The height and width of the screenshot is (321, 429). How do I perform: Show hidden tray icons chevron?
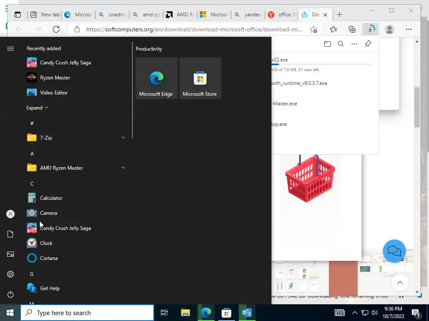tap(354, 313)
